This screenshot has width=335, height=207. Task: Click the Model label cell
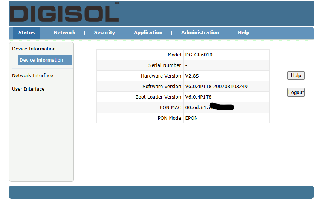tap(140, 55)
